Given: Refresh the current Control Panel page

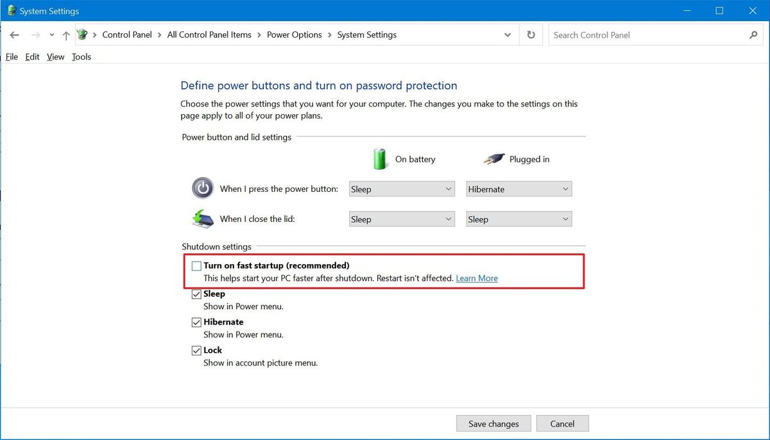Looking at the screenshot, I should coord(531,35).
